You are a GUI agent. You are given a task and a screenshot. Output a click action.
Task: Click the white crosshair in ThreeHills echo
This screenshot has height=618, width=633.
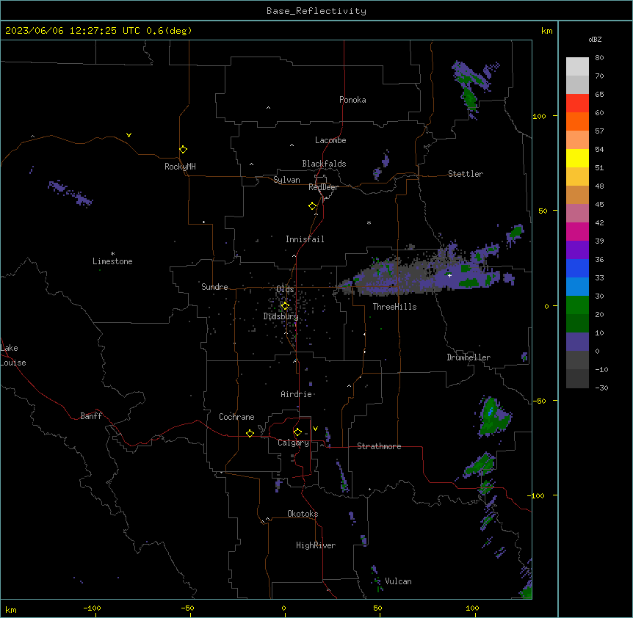pyautogui.click(x=449, y=275)
